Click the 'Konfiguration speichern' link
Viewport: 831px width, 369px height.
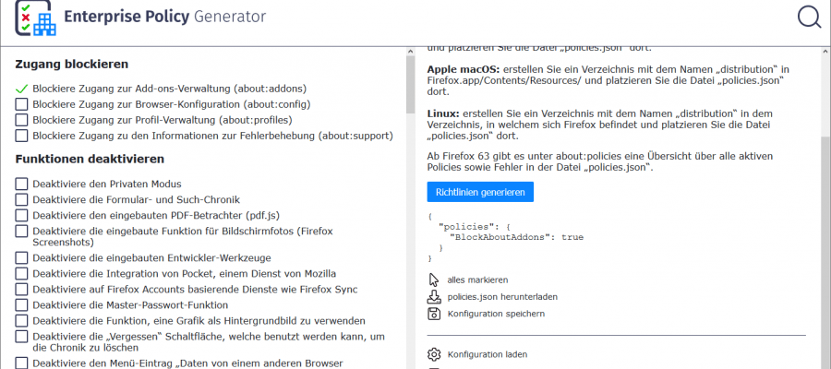496,314
